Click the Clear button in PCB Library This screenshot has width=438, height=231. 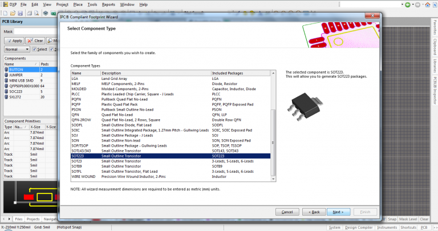coord(35,40)
